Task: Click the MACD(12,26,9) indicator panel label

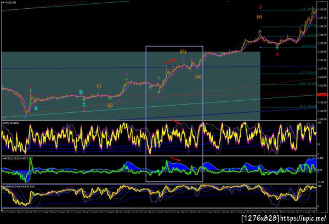Action: click(18, 158)
